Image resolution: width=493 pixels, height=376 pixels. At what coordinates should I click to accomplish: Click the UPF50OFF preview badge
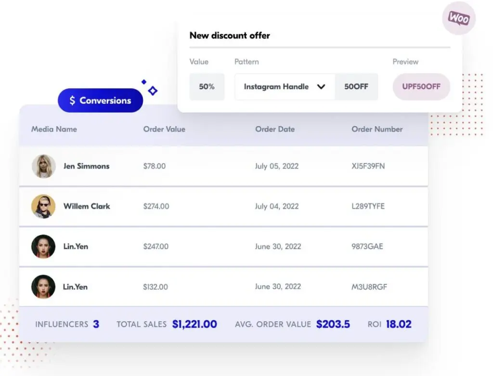click(x=421, y=87)
